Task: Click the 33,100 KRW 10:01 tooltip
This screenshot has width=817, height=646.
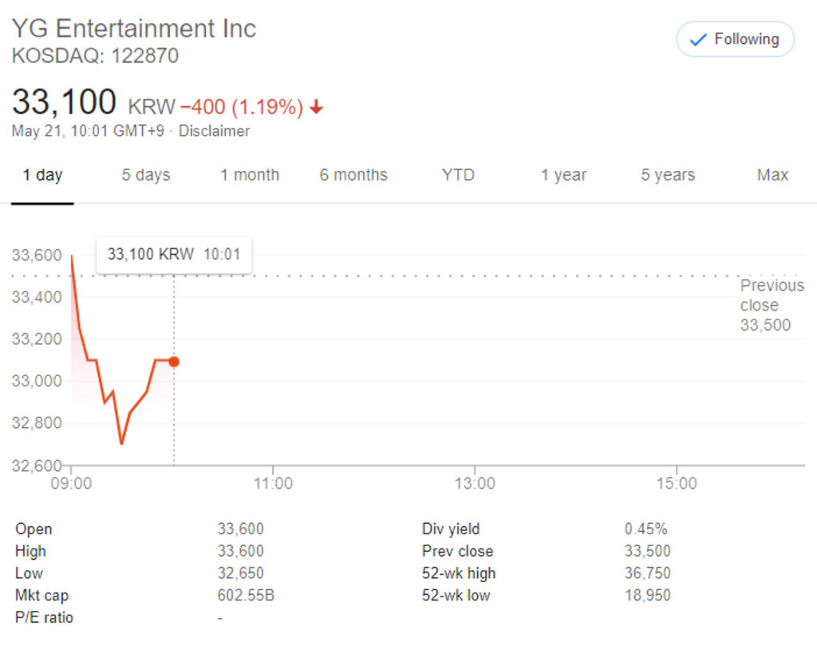Action: 174,255
